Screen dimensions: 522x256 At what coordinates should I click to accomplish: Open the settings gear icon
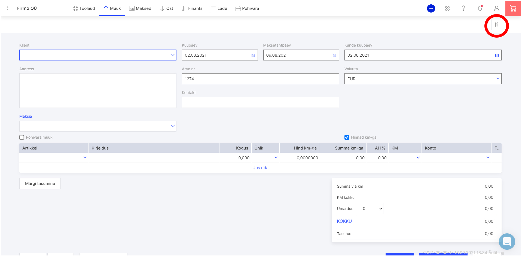point(447,8)
